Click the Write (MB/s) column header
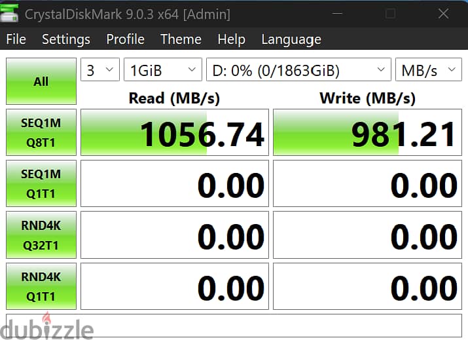The image size is (468, 340). pyautogui.click(x=367, y=98)
